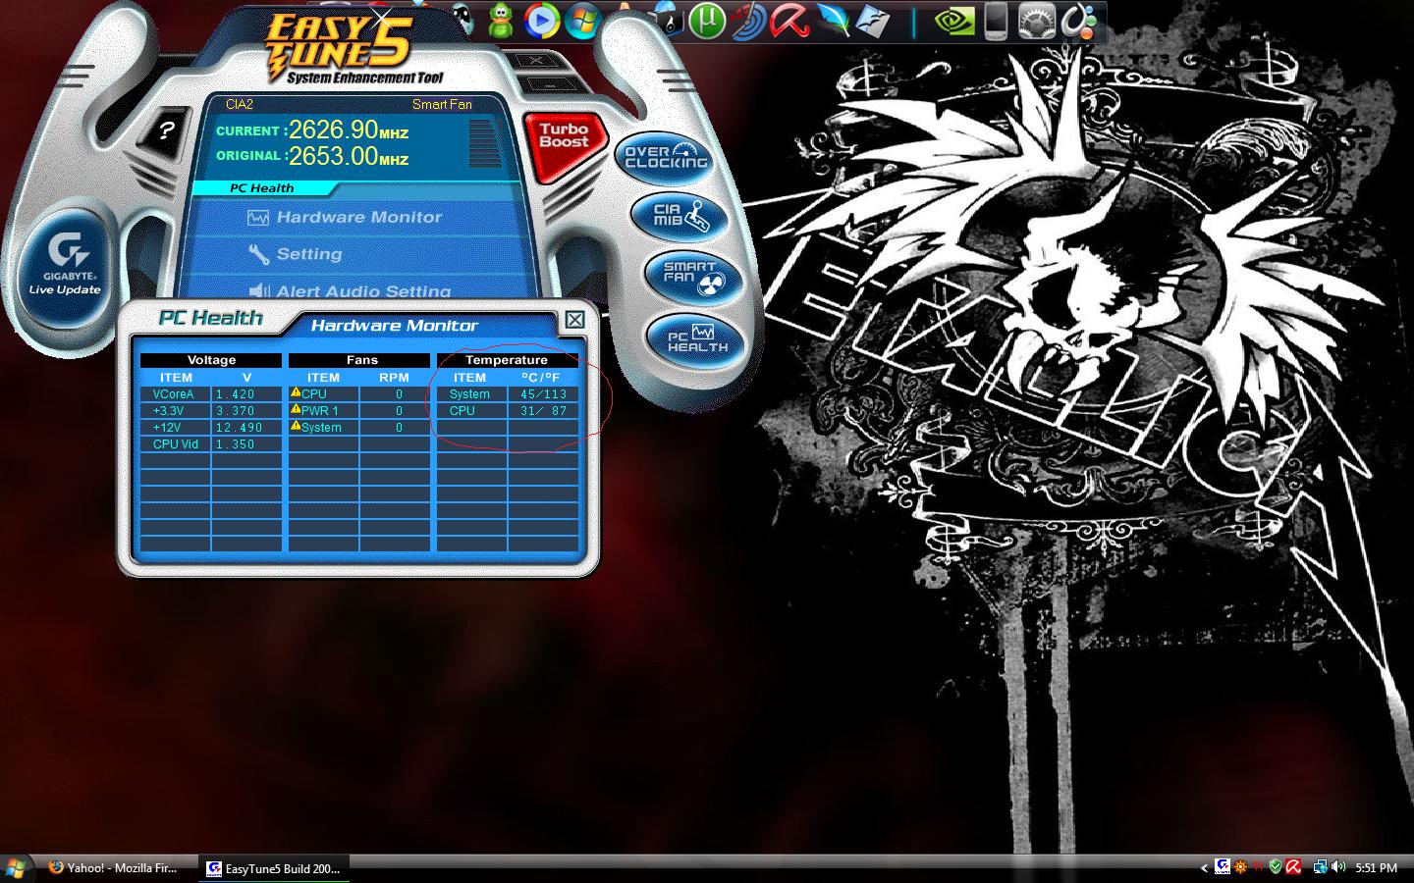1414x883 pixels.
Task: Open the Overclocking panel
Action: pyautogui.click(x=665, y=156)
